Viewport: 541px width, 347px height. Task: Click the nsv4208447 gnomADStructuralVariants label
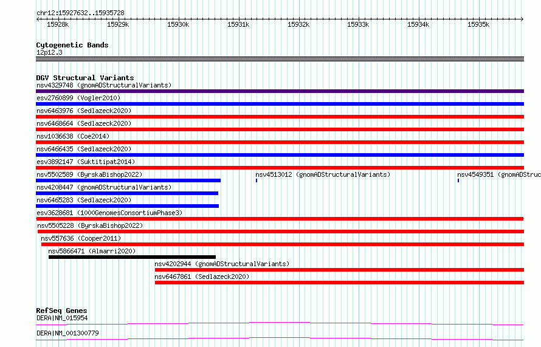click(104, 187)
